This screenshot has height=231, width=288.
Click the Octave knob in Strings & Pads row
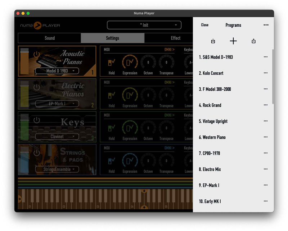point(148,161)
